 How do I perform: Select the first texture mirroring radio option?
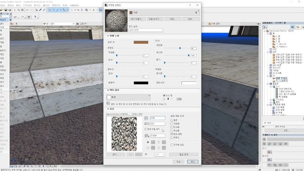[148, 142]
